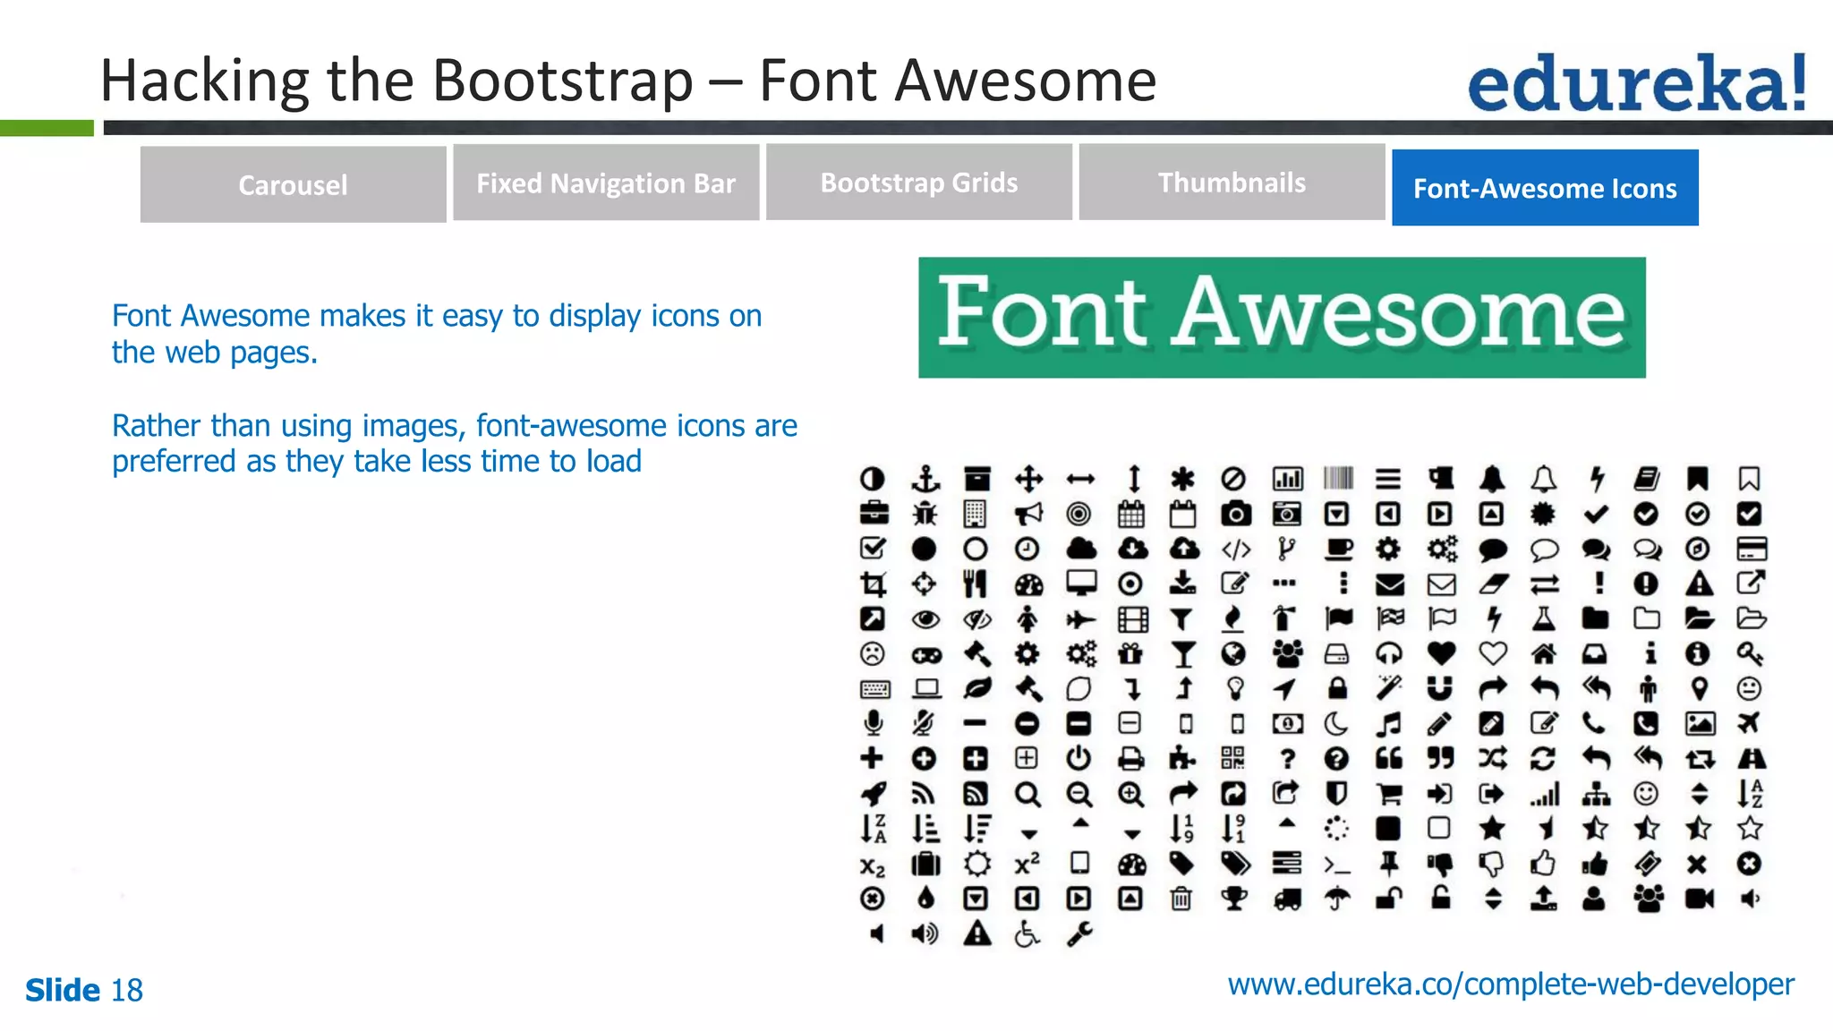This screenshot has width=1833, height=1031.
Task: Click the credit card icon
Action: tap(1751, 549)
